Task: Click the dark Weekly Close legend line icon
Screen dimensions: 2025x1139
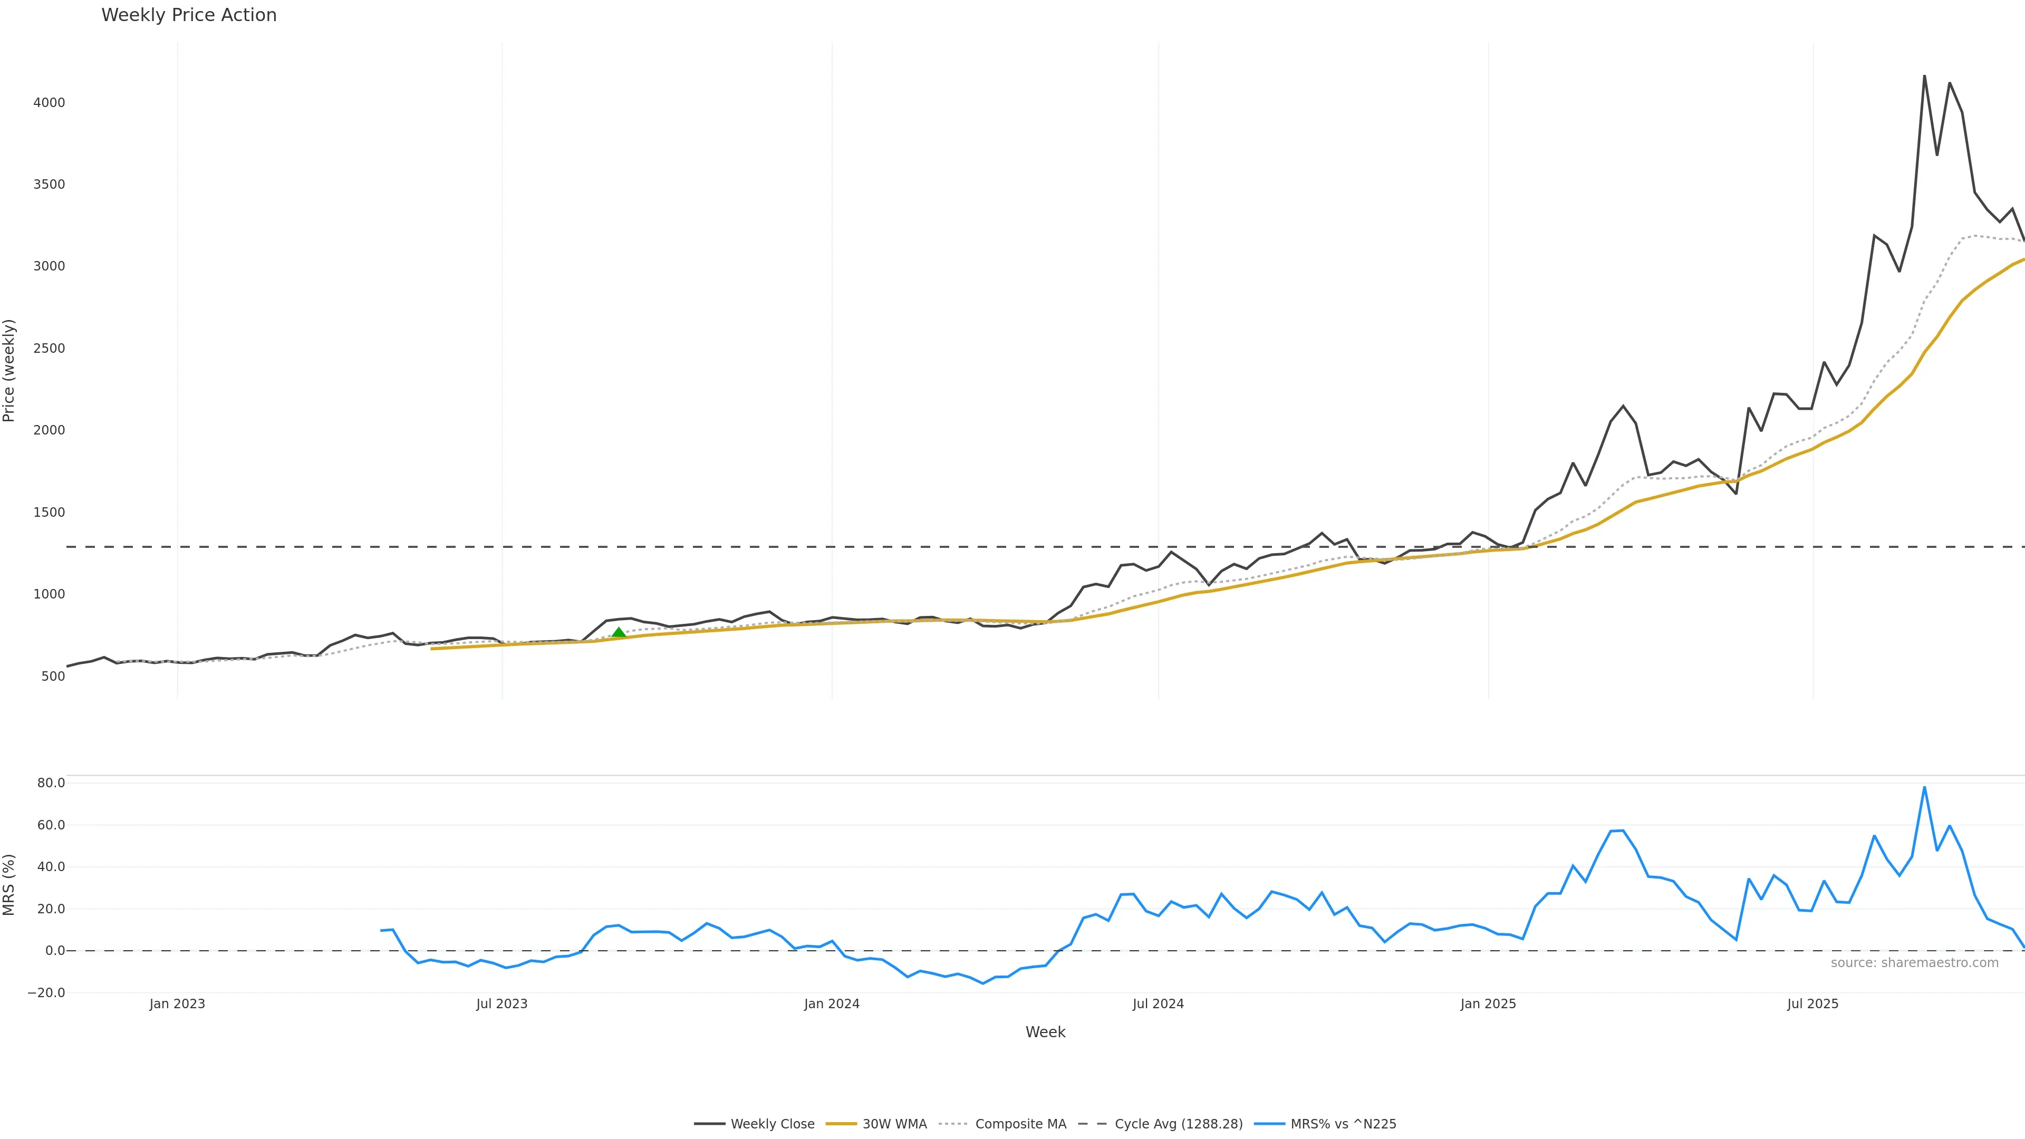Action: click(709, 1124)
